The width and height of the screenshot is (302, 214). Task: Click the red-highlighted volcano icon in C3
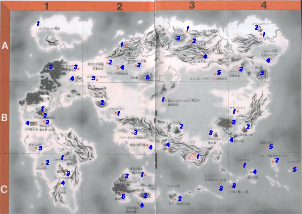(193, 156)
